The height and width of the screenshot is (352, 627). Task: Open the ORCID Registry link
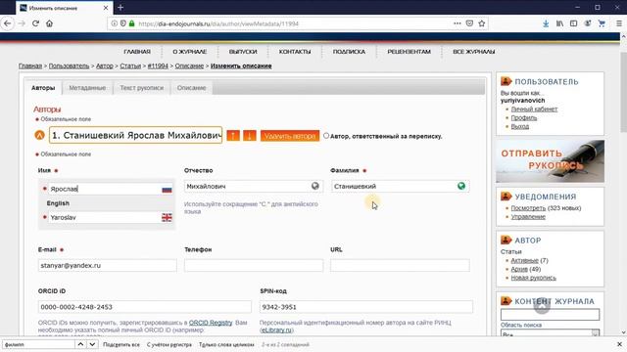(211, 323)
